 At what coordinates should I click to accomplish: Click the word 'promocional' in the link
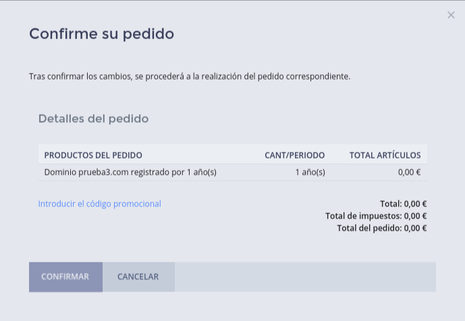point(137,204)
